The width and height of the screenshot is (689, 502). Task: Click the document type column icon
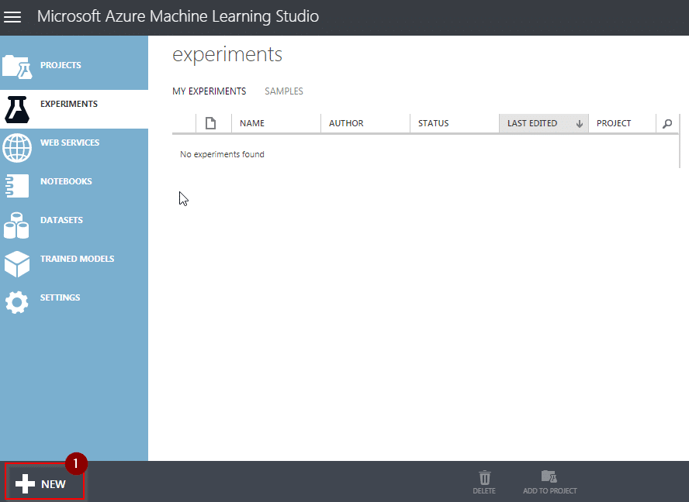point(210,123)
